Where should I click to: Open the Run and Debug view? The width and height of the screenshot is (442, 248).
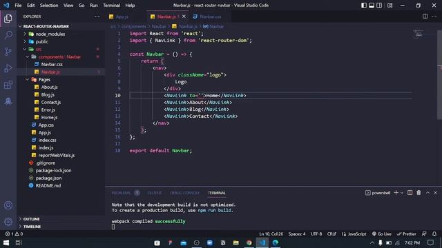point(8,68)
